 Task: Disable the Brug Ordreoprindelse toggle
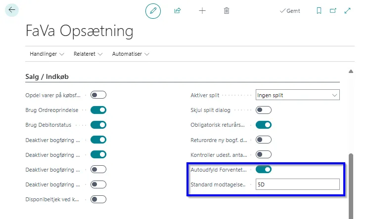pyautogui.click(x=98, y=110)
